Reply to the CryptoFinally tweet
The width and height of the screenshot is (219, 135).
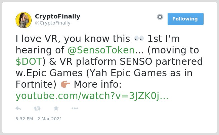point(18,108)
